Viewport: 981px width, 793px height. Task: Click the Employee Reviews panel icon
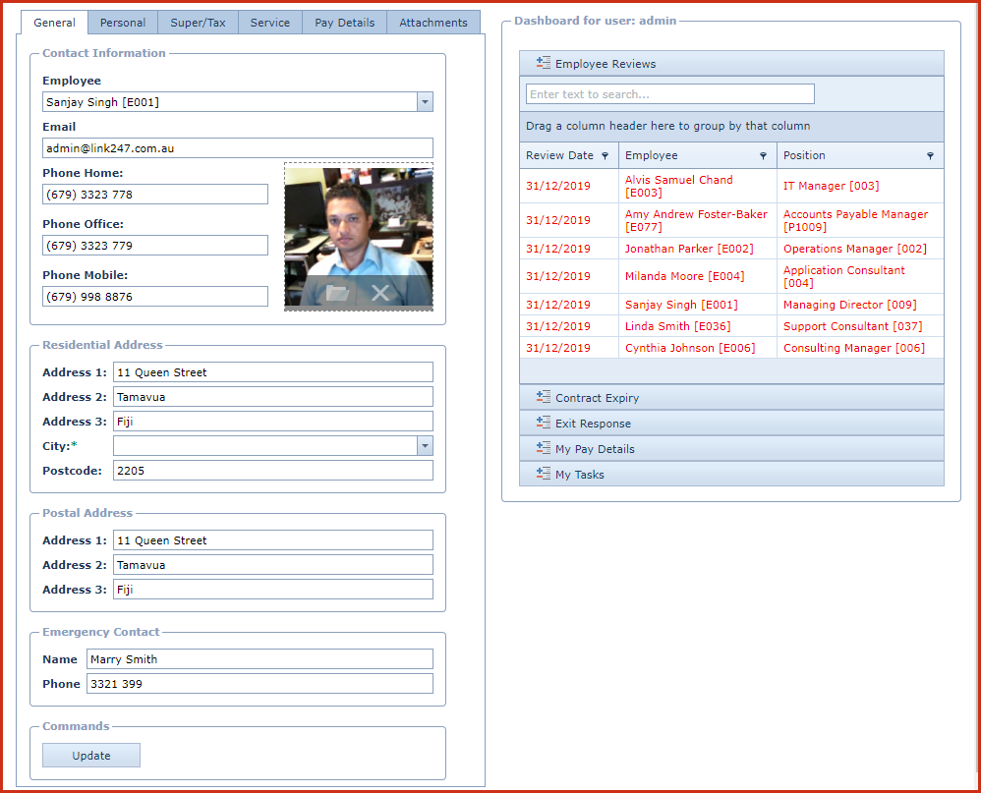point(543,63)
